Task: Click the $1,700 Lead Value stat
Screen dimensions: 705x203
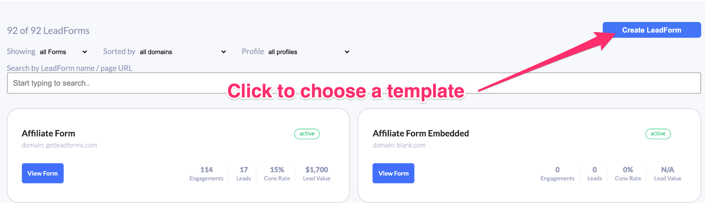Action: (x=316, y=174)
